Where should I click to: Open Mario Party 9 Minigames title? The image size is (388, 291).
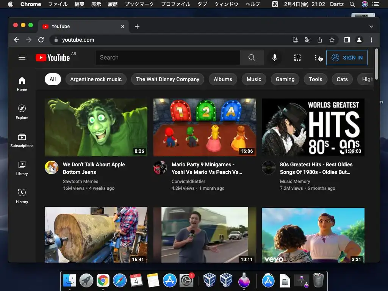(207, 168)
